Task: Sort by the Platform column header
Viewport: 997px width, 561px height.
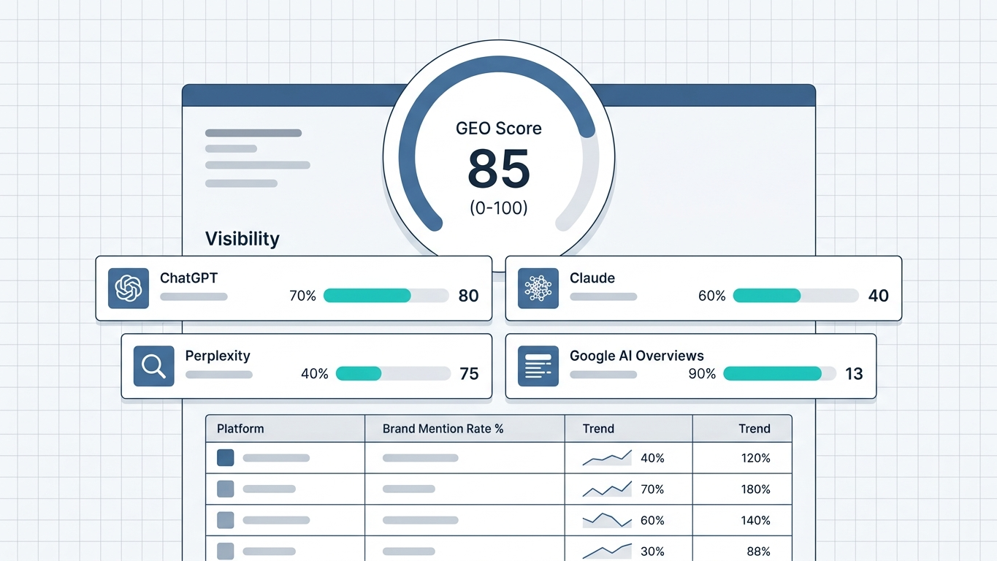Action: coord(240,429)
